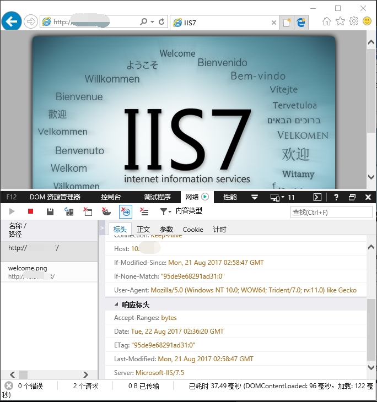
Task: Select the welcome.png request row
Action: (49, 272)
